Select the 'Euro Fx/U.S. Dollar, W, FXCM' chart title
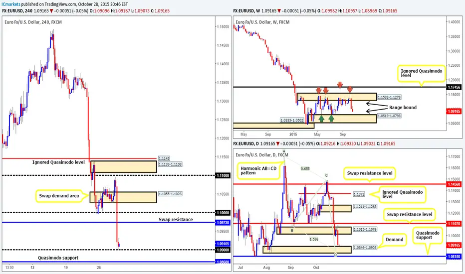 click(x=262, y=22)
